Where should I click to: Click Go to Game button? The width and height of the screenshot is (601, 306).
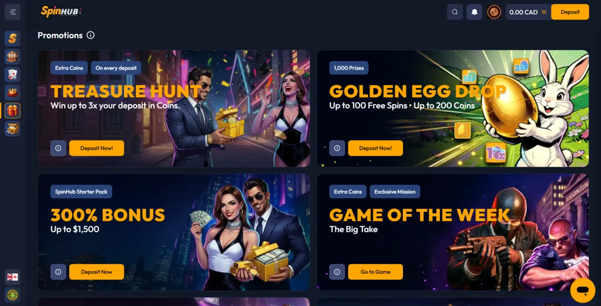tap(375, 272)
